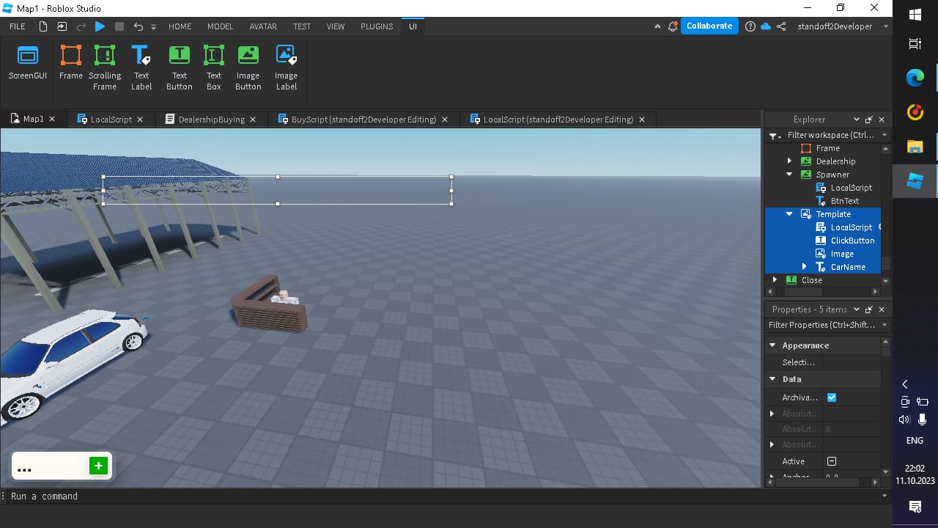Click the Explorer filter funnel icon

click(774, 136)
